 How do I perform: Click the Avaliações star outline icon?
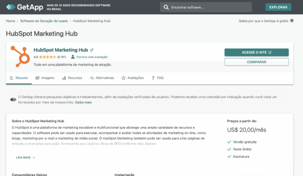pos(124,78)
